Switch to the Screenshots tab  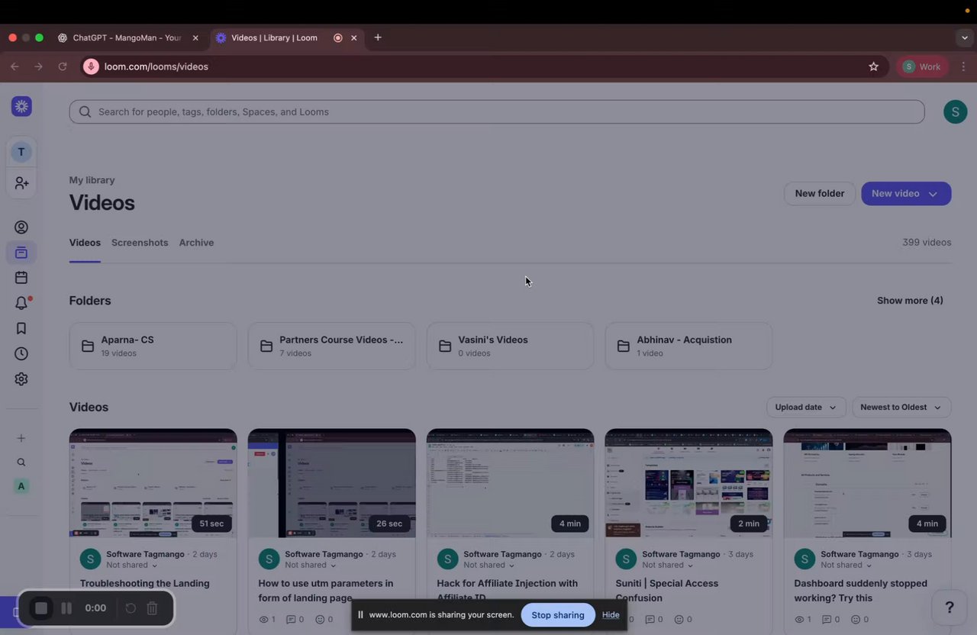click(140, 243)
